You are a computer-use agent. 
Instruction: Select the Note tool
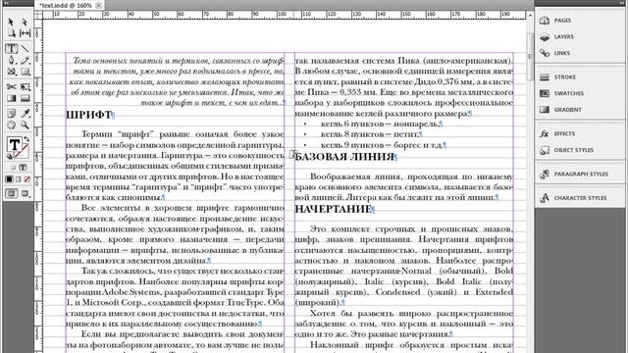[11, 114]
